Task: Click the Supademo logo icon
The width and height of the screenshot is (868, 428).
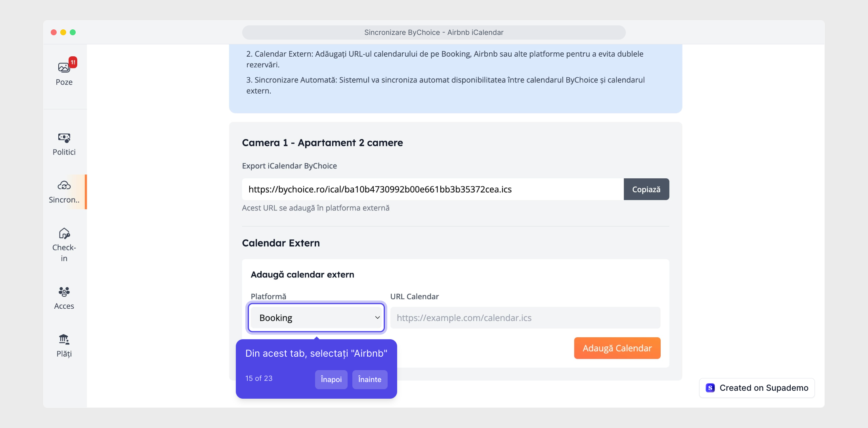Action: 710,388
